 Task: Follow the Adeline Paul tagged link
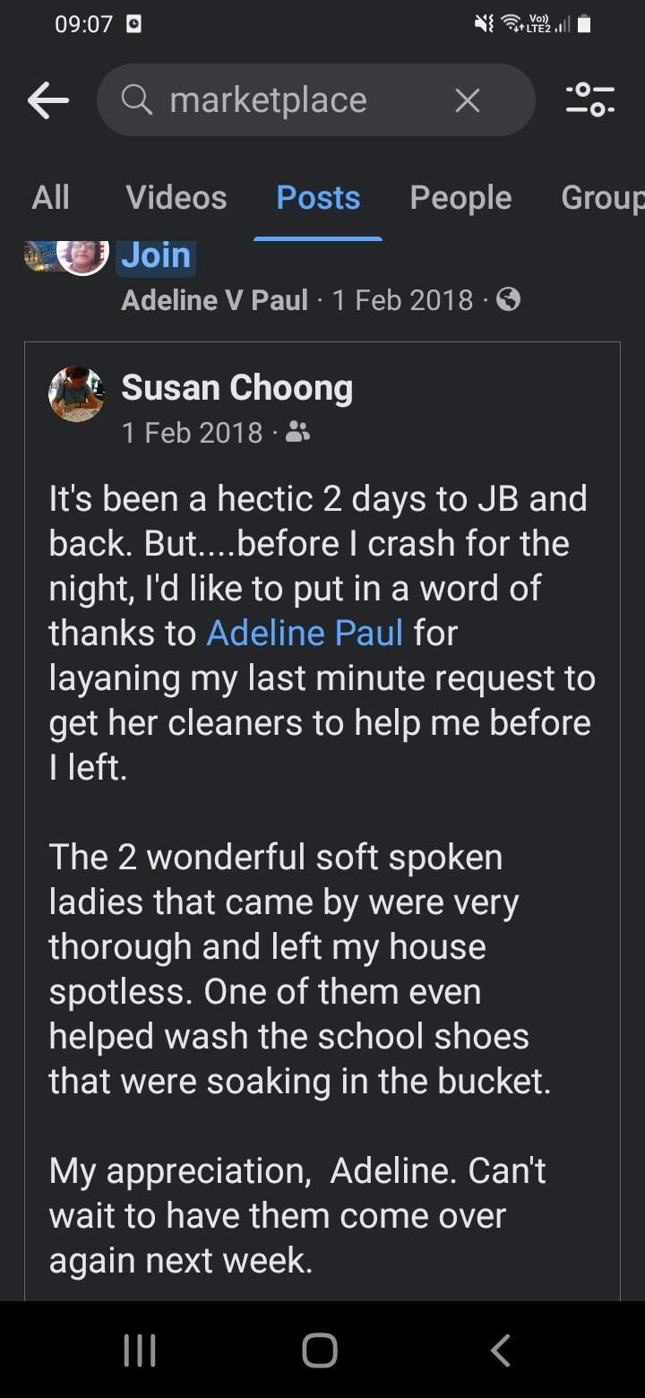[x=305, y=634]
